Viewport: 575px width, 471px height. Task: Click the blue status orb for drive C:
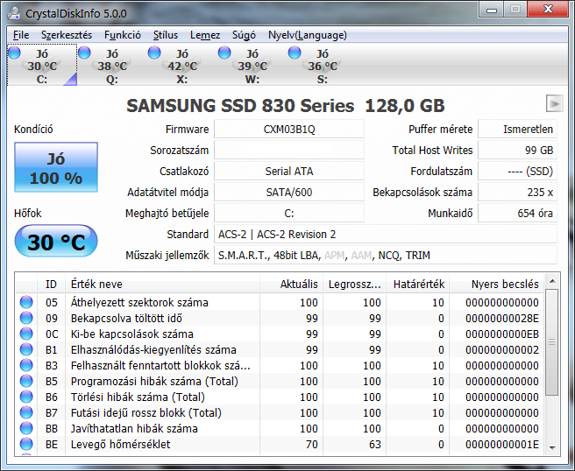(14, 53)
